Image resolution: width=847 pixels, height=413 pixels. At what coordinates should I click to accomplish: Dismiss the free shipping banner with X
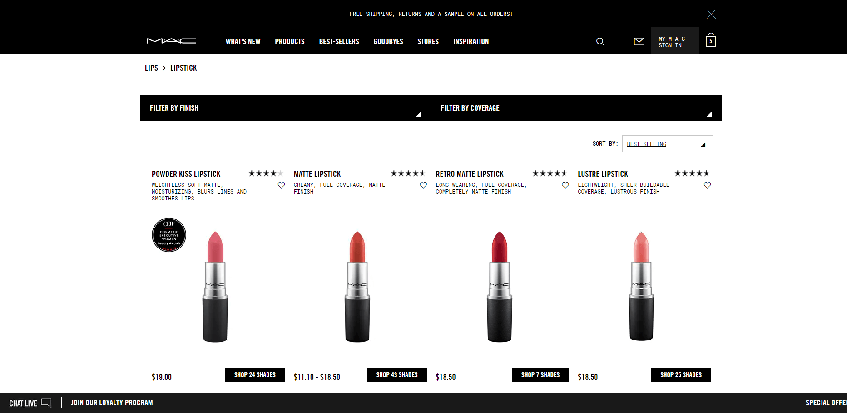click(711, 14)
